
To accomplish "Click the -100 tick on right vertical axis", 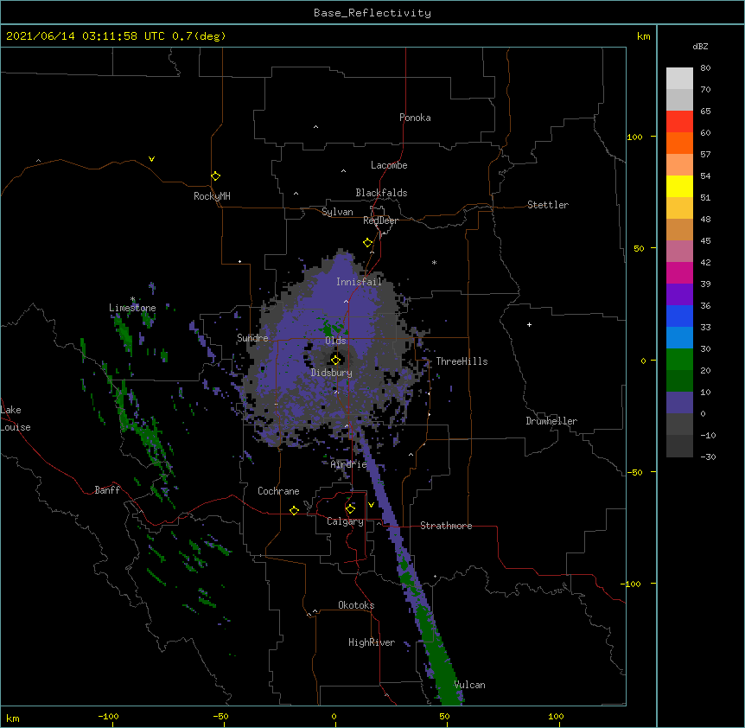I will [x=632, y=584].
